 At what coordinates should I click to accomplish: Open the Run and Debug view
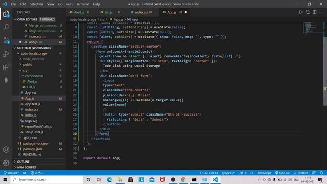click(x=6, y=54)
